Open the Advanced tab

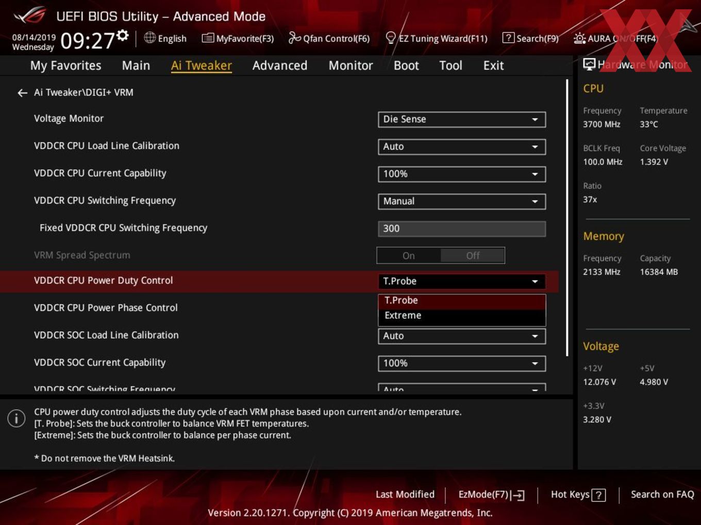coord(280,66)
